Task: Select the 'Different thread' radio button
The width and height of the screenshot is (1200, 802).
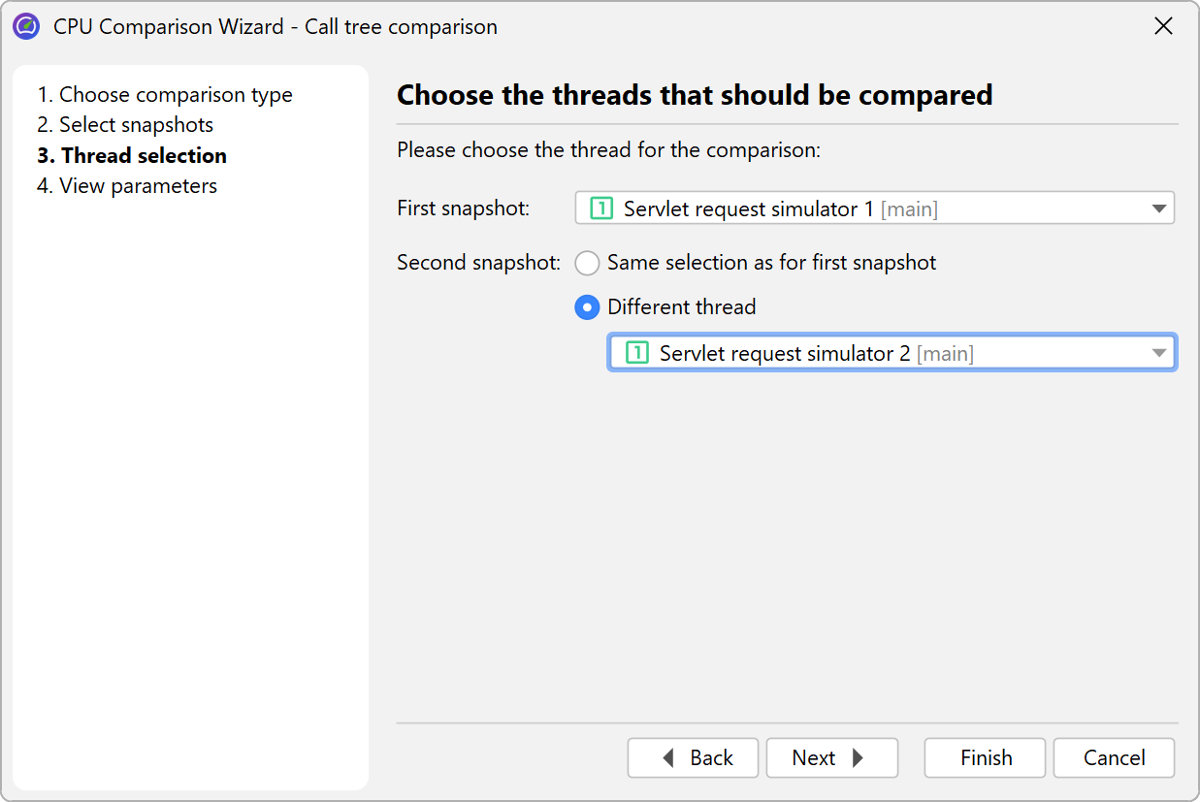Action: coord(588,307)
